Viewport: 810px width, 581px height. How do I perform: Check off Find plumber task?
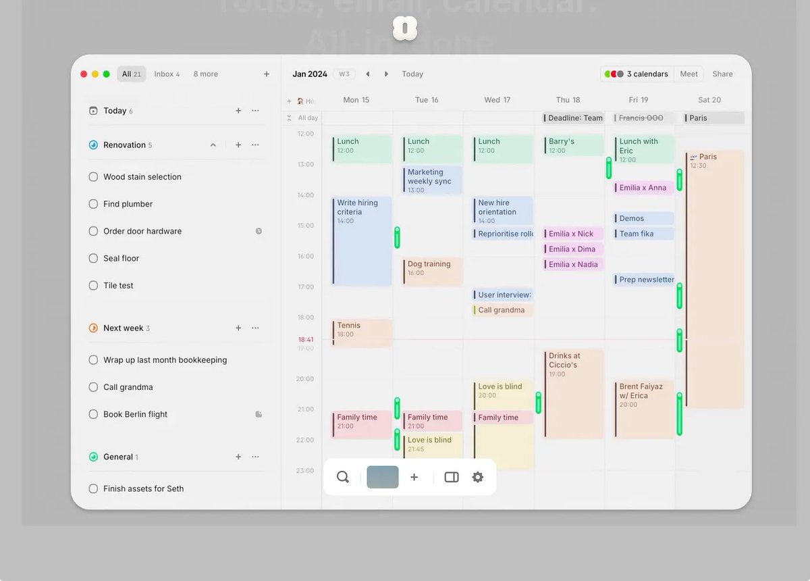(x=93, y=204)
